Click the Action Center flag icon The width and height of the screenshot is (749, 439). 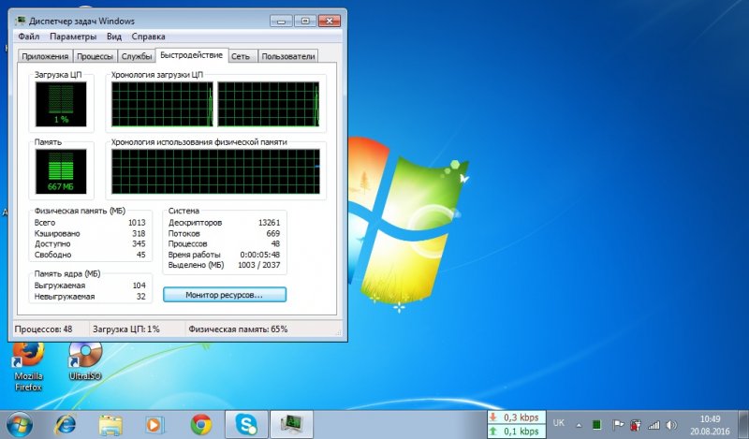pyautogui.click(x=619, y=424)
